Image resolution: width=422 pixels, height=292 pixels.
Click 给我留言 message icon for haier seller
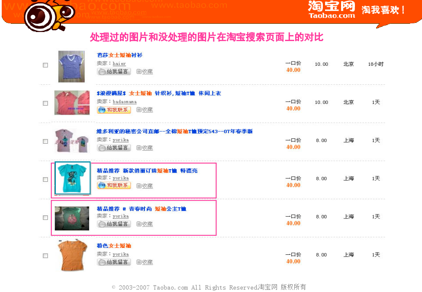114,71
